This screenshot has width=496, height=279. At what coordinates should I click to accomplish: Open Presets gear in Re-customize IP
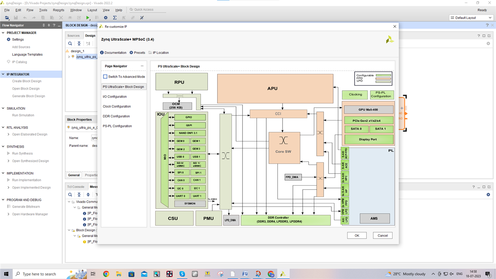pyautogui.click(x=131, y=53)
